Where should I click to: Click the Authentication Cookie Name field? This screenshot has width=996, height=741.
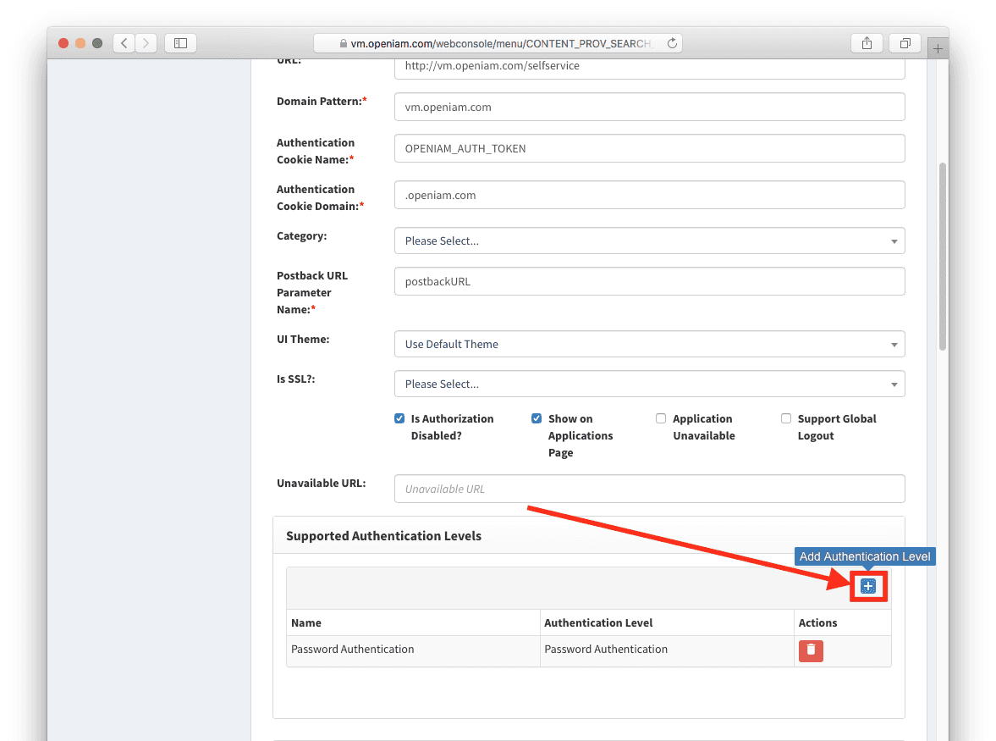tap(649, 148)
